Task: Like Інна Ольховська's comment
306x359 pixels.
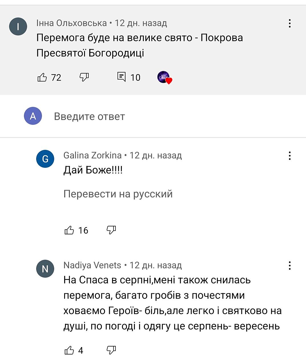Action: (x=42, y=77)
